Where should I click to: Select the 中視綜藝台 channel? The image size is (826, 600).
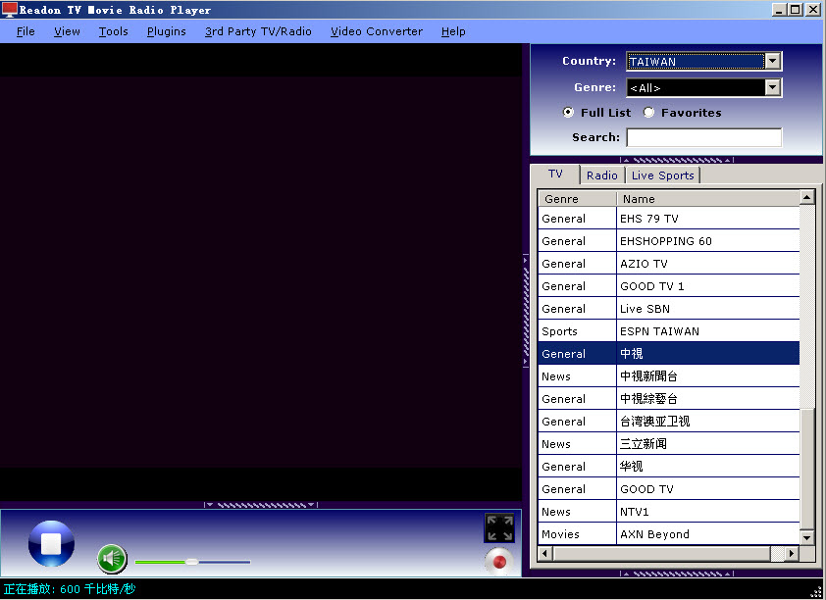point(668,399)
